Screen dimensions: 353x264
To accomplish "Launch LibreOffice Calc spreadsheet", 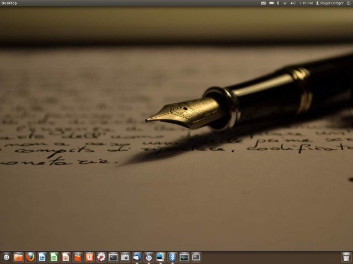I will [54, 257].
